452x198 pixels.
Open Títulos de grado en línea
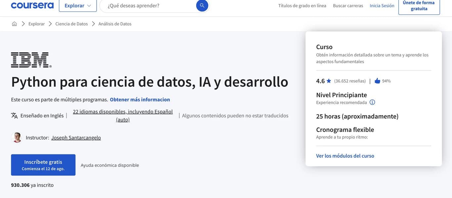click(x=302, y=6)
